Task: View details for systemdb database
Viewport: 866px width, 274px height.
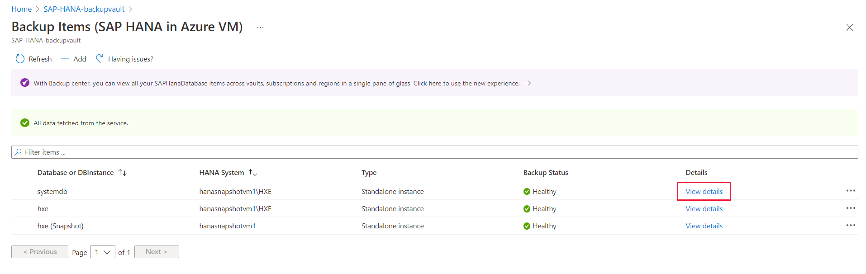Action: click(x=704, y=191)
